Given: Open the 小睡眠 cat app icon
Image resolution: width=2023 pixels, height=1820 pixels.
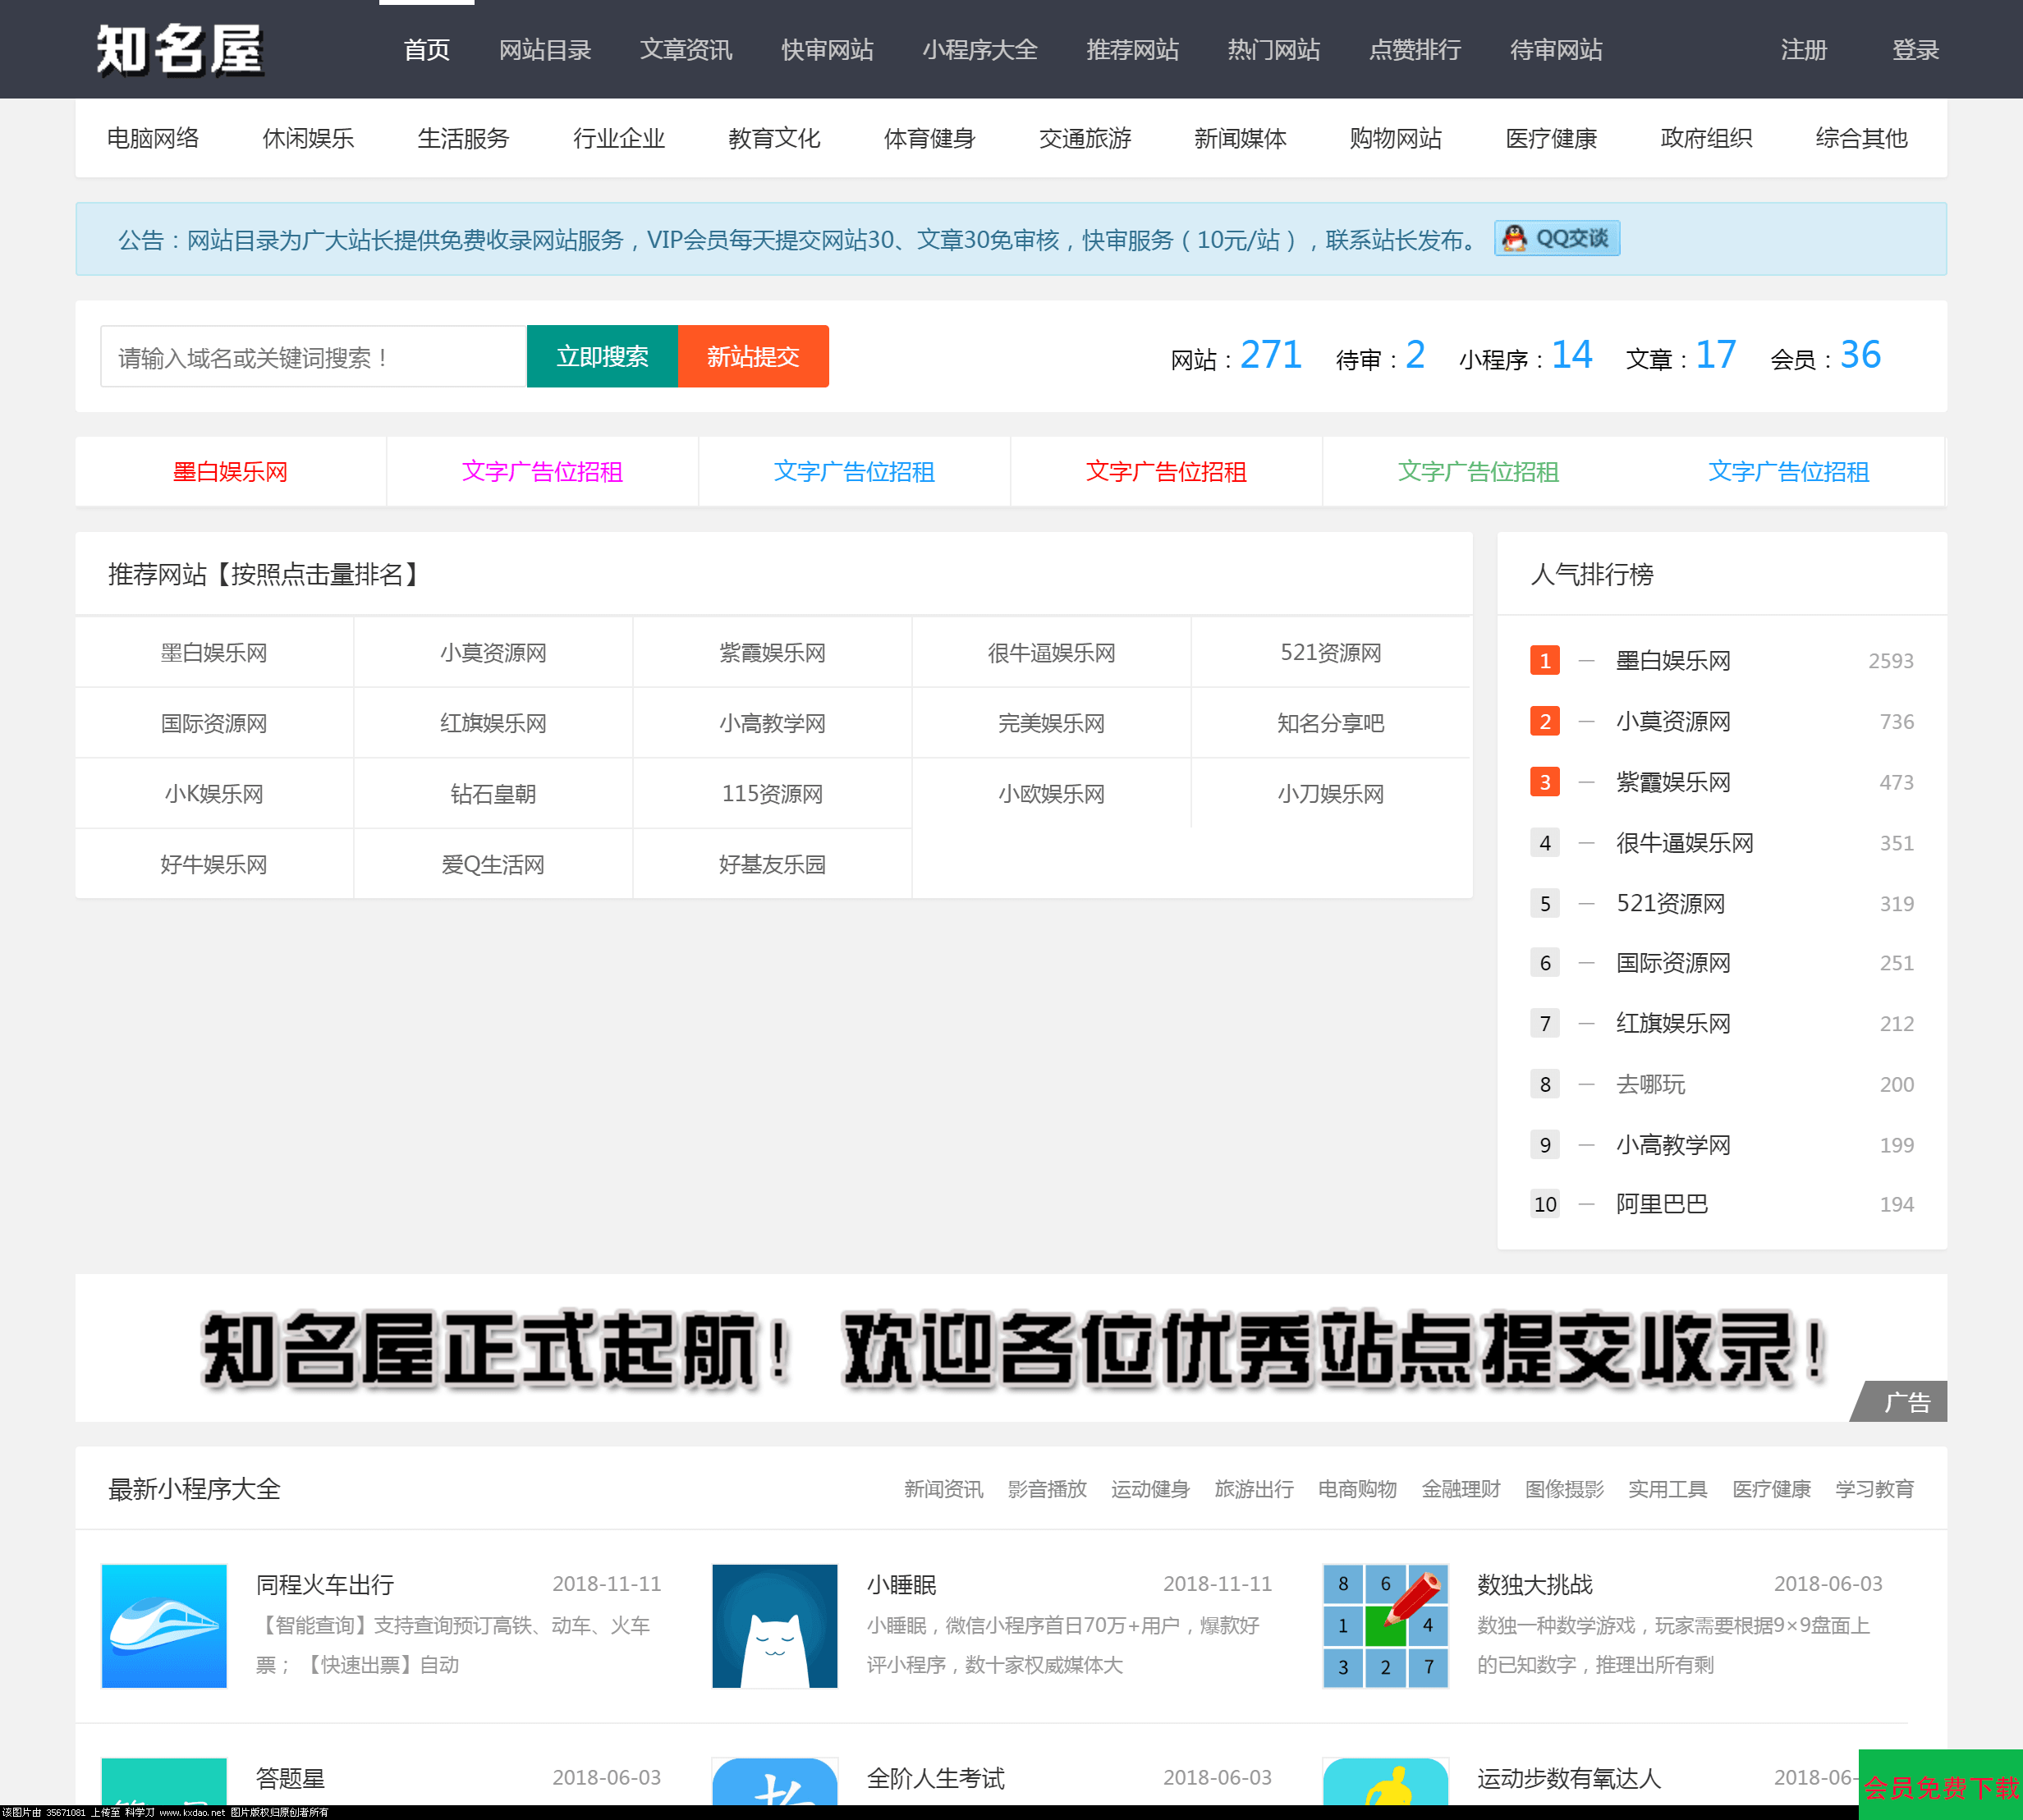Looking at the screenshot, I should pos(774,1625).
